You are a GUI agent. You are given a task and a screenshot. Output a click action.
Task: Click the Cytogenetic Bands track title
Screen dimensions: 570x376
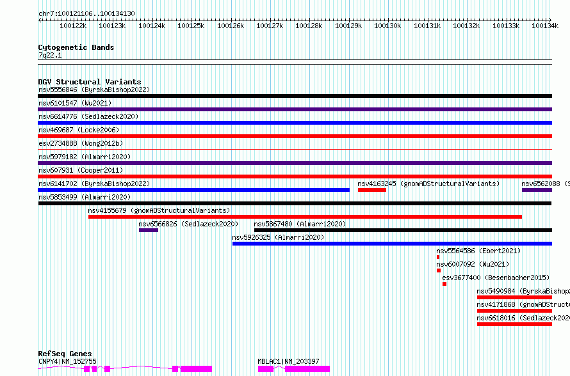(76, 47)
